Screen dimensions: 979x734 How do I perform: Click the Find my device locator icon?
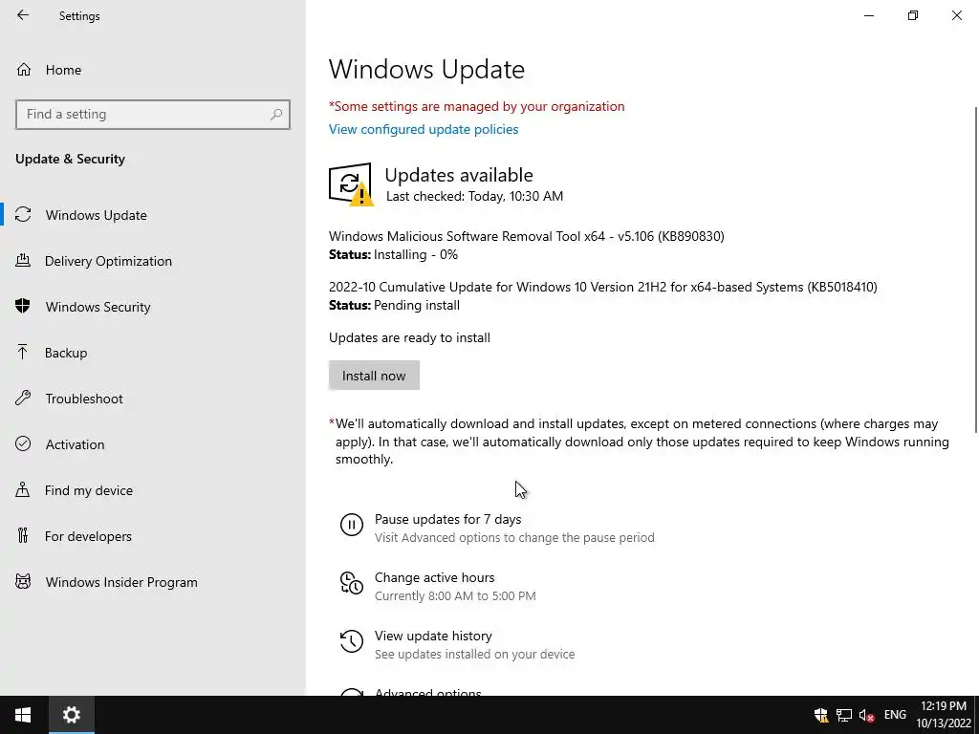tap(23, 489)
